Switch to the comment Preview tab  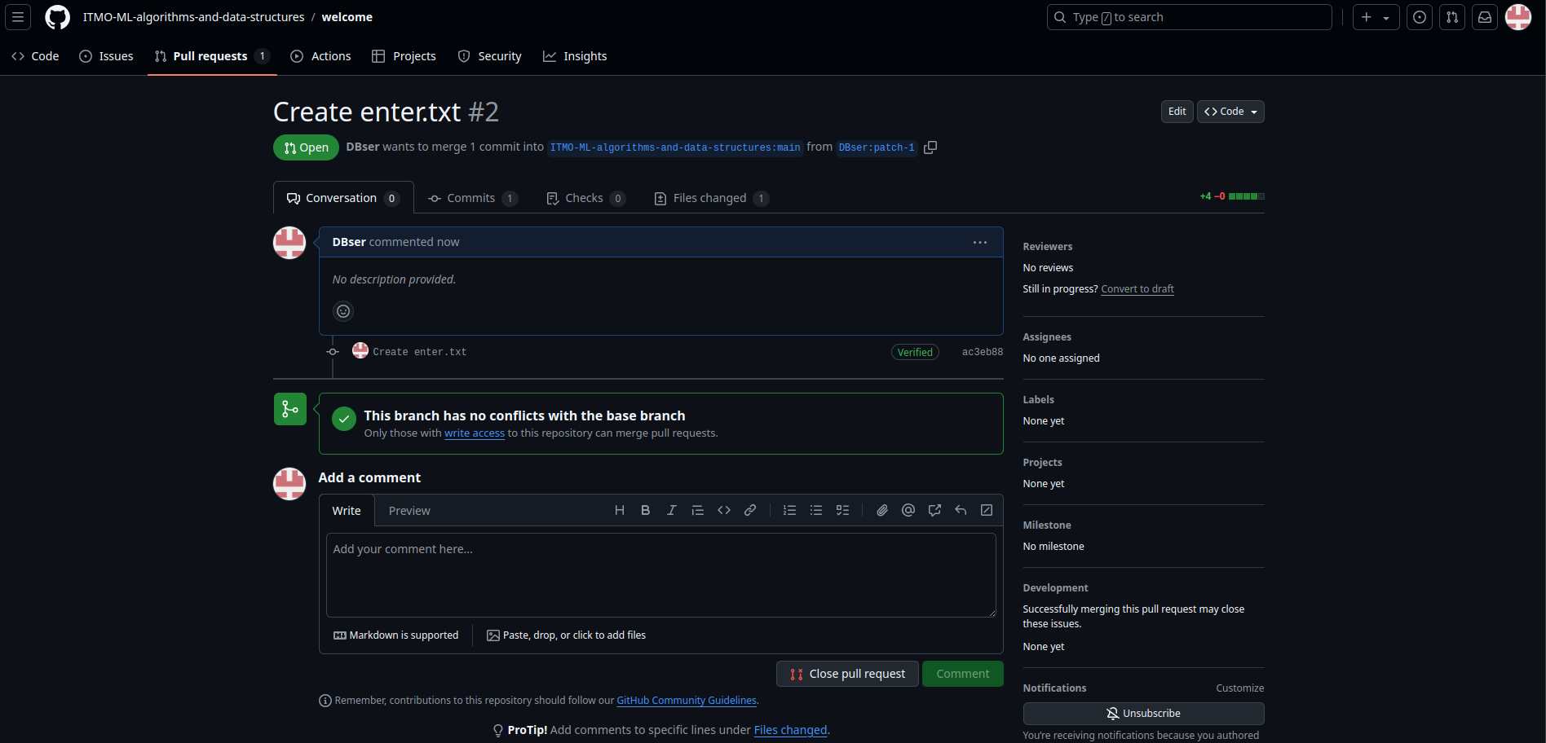pos(409,511)
